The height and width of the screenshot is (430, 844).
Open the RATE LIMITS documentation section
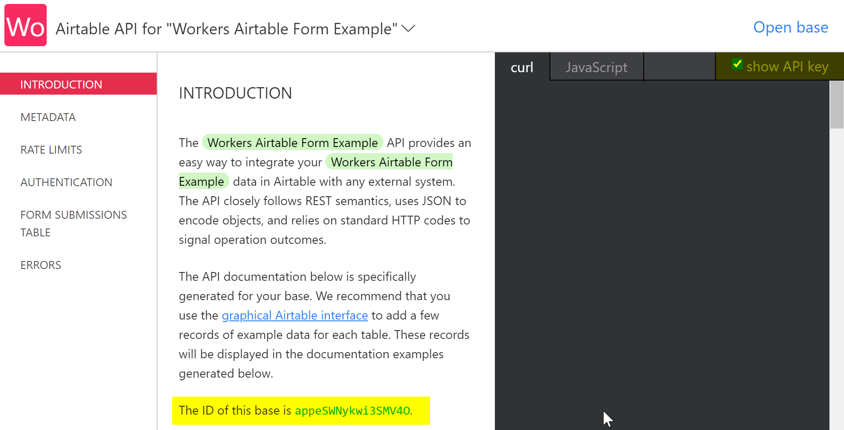tap(51, 150)
